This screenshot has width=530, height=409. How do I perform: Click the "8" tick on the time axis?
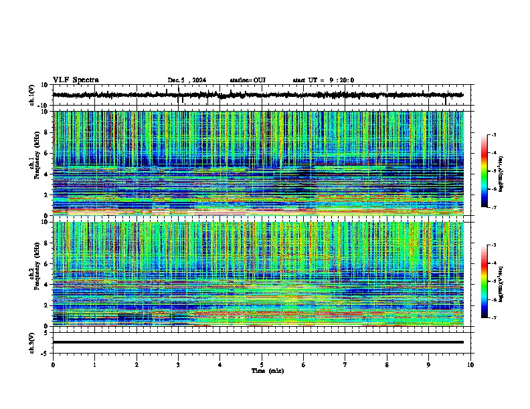(x=387, y=365)
